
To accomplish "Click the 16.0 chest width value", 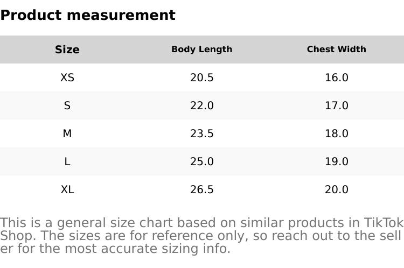I will pyautogui.click(x=337, y=77).
